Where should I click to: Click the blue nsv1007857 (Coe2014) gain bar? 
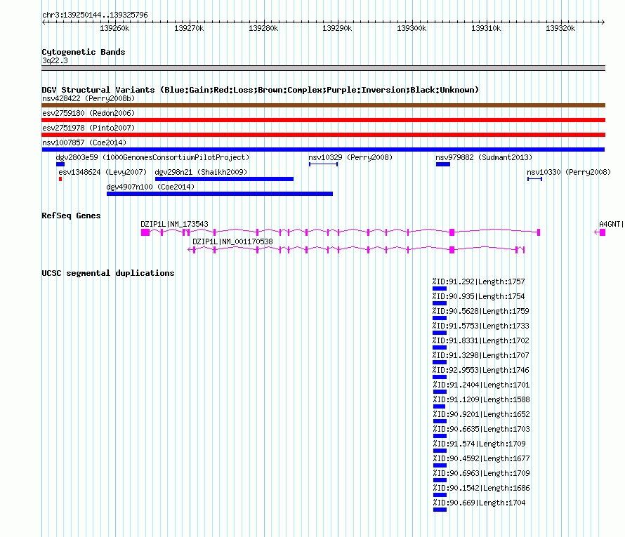(x=323, y=150)
